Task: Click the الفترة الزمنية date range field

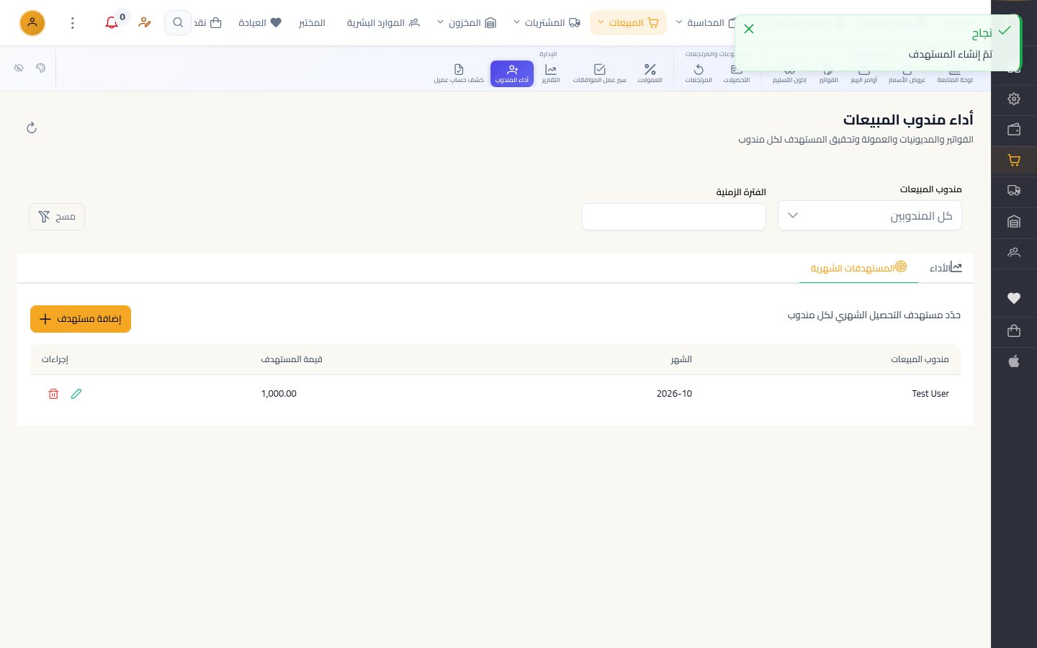Action: point(674,217)
